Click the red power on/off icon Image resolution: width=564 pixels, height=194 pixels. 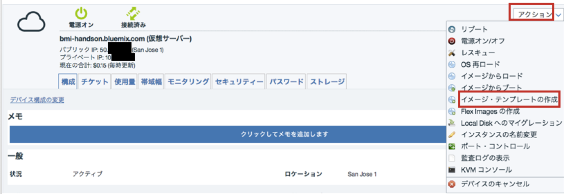point(452,41)
